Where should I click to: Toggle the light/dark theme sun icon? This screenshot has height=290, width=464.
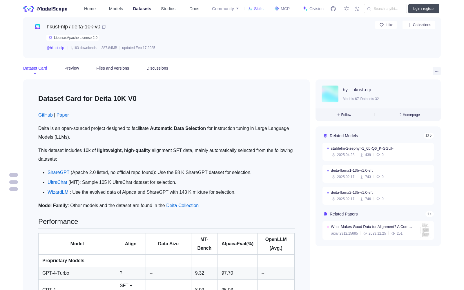point(347,9)
